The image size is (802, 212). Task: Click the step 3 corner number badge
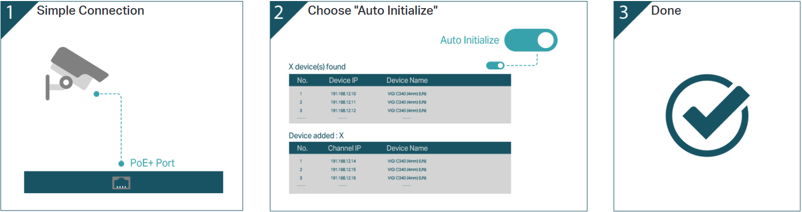(x=623, y=13)
